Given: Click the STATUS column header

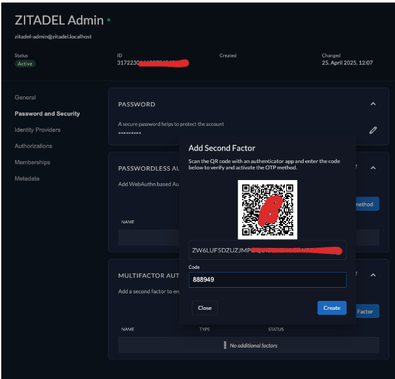Looking at the screenshot, I should (x=276, y=329).
